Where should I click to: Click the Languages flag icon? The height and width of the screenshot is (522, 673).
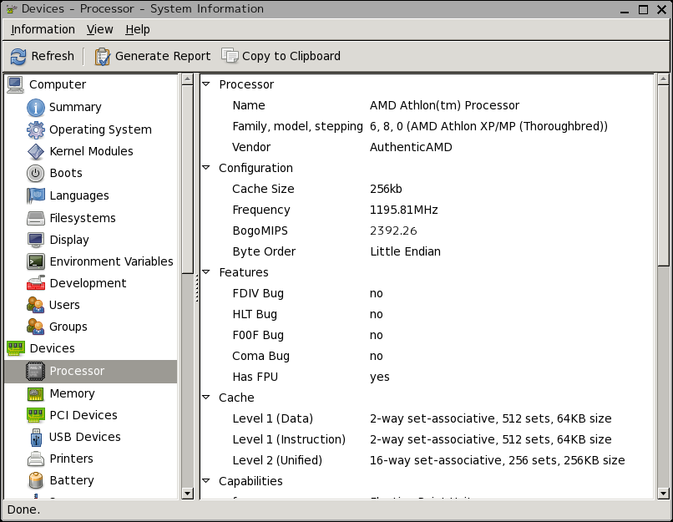[x=36, y=195]
